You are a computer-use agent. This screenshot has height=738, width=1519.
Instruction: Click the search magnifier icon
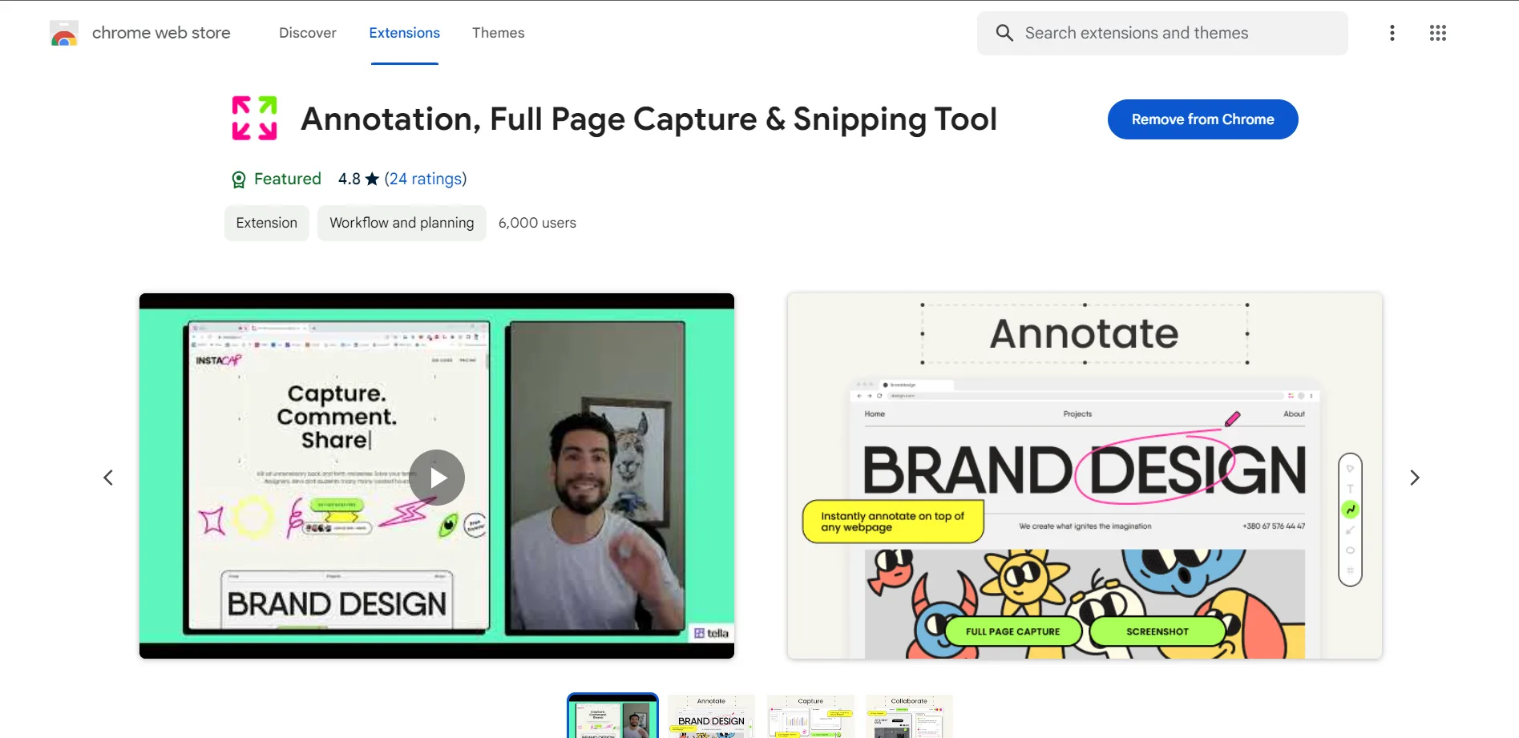[1004, 33]
